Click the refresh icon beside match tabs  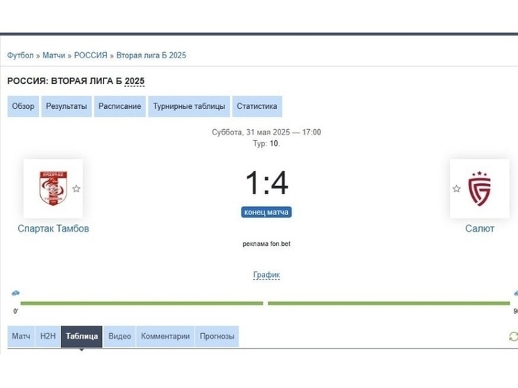(513, 337)
